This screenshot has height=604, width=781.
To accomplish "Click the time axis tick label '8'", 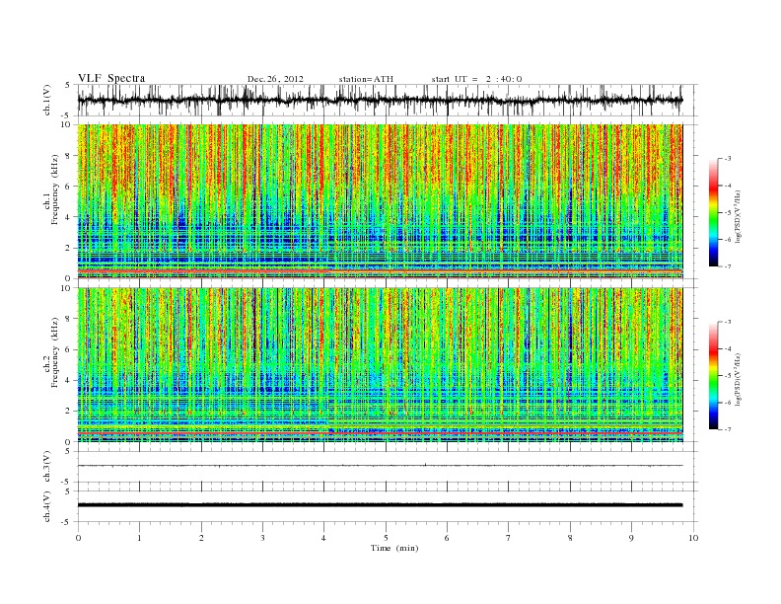I will [x=570, y=538].
